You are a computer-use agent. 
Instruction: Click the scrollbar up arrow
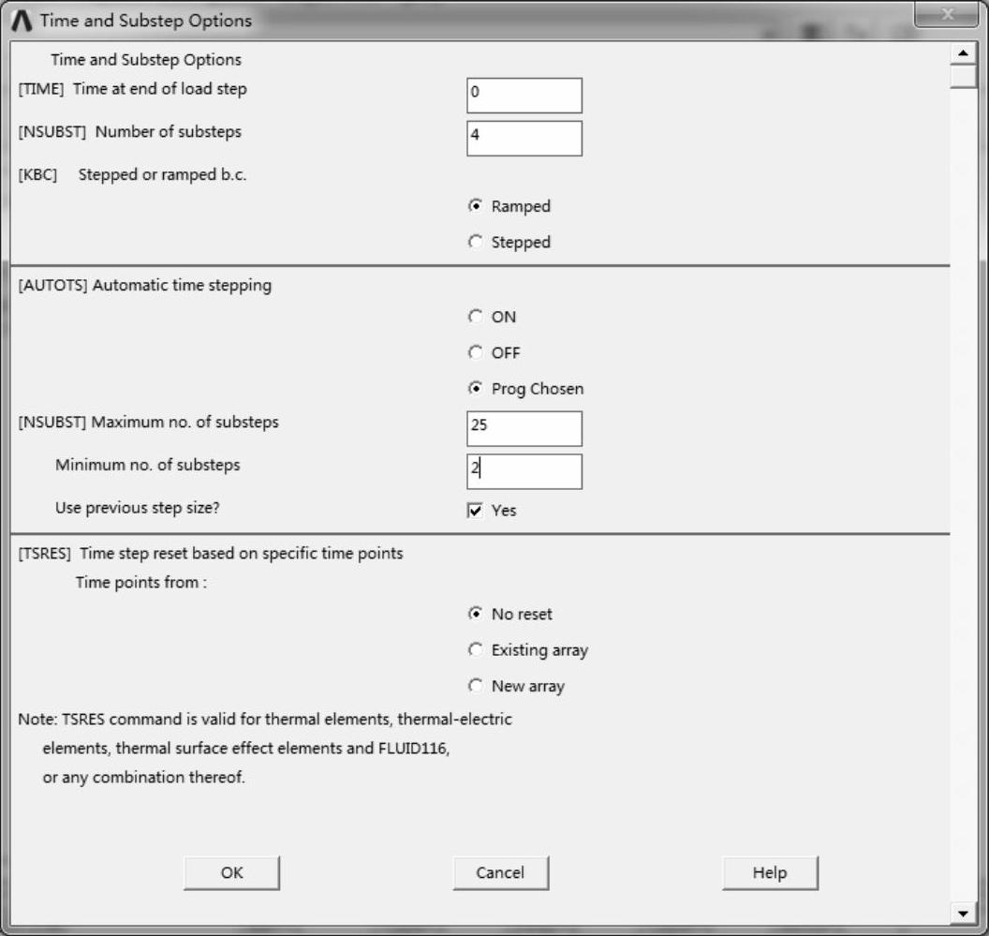pyautogui.click(x=963, y=53)
